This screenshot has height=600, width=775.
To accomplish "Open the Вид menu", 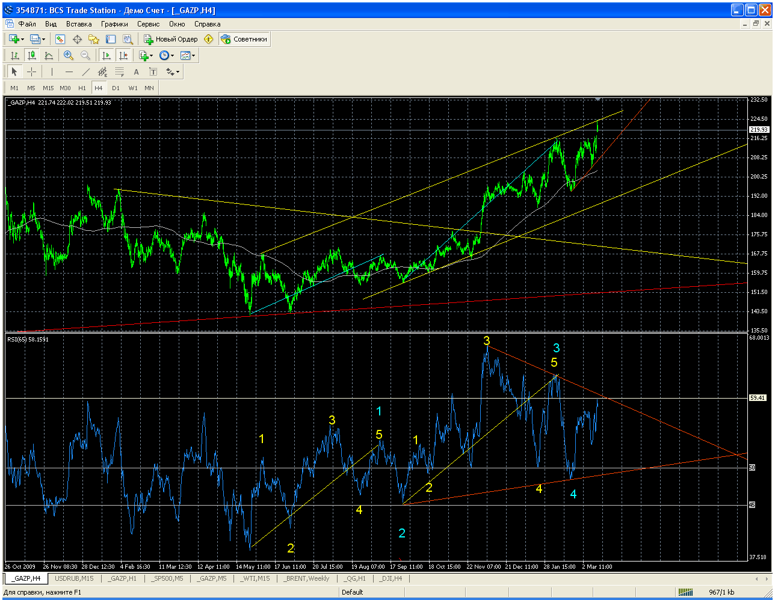I will pos(51,24).
